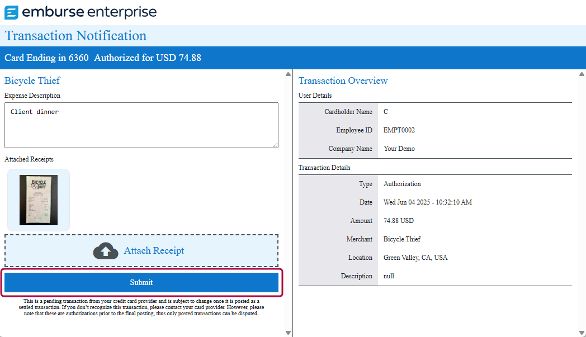This screenshot has width=586, height=337.
Task: Click the Cardholder Name value 'C'
Action: click(x=386, y=112)
